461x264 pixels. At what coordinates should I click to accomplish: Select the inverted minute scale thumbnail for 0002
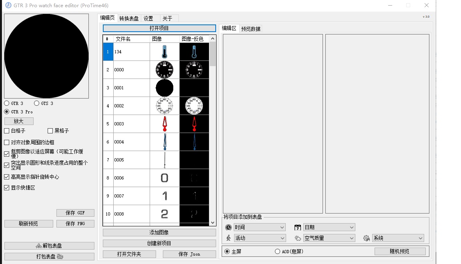(194, 106)
